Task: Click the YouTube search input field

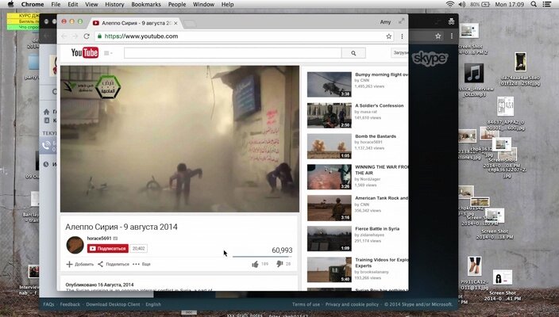Action: (x=232, y=53)
